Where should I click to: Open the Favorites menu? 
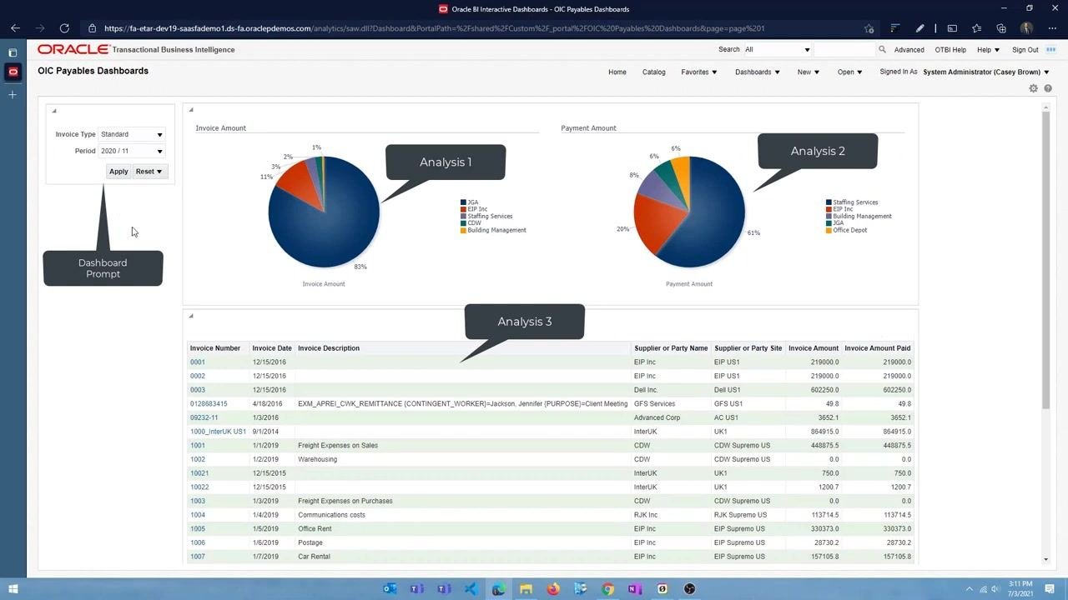click(699, 72)
